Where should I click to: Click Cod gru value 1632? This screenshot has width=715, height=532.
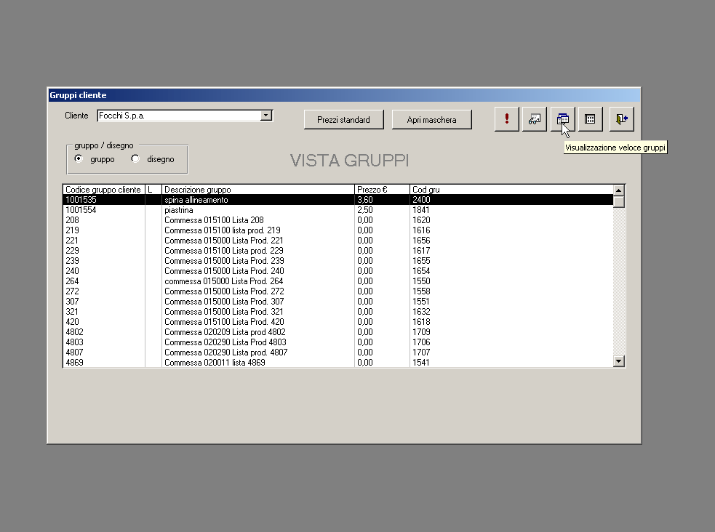click(421, 312)
